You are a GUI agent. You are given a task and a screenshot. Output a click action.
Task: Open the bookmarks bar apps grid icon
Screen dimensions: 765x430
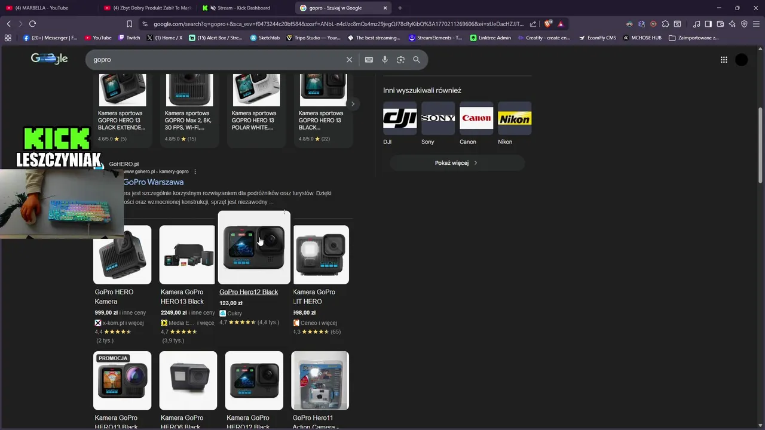point(8,38)
